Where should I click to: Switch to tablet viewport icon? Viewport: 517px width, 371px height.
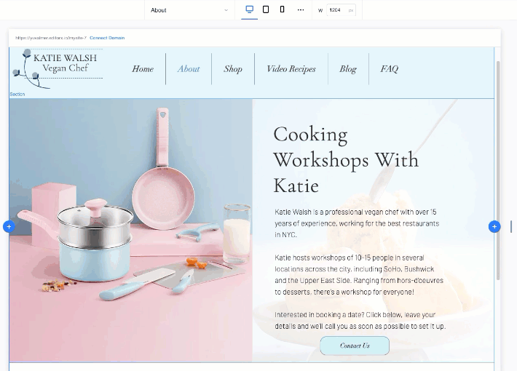[x=266, y=9]
